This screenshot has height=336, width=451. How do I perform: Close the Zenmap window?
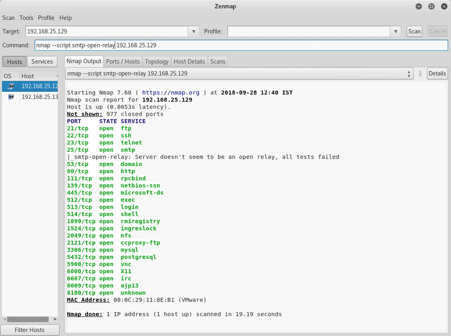pyautogui.click(x=444, y=6)
